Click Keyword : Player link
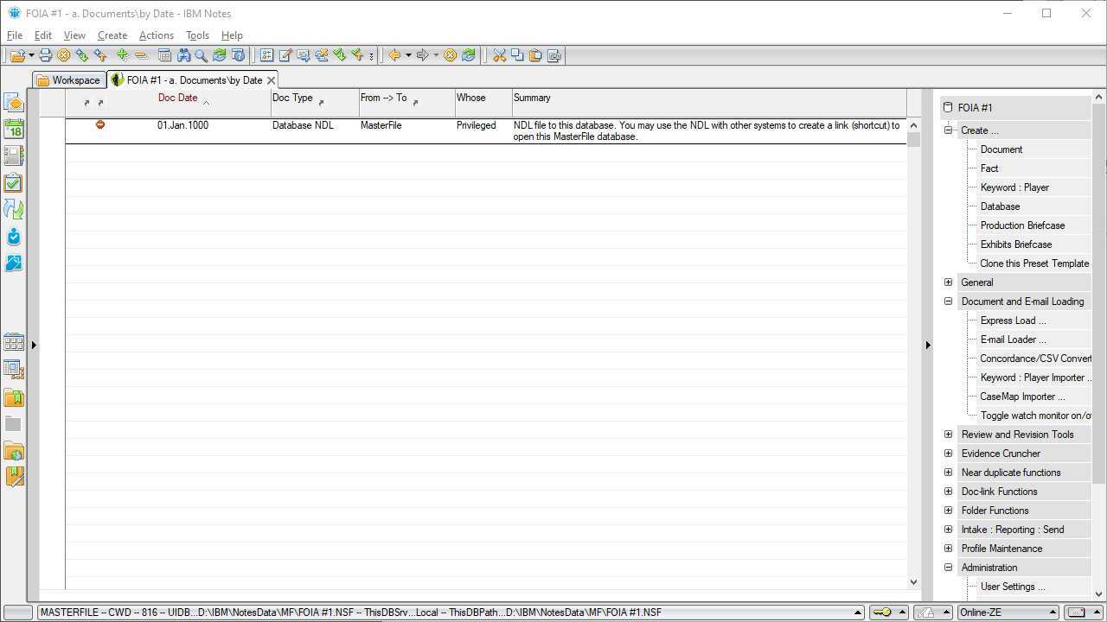Image resolution: width=1107 pixels, height=622 pixels. pyautogui.click(x=1014, y=187)
